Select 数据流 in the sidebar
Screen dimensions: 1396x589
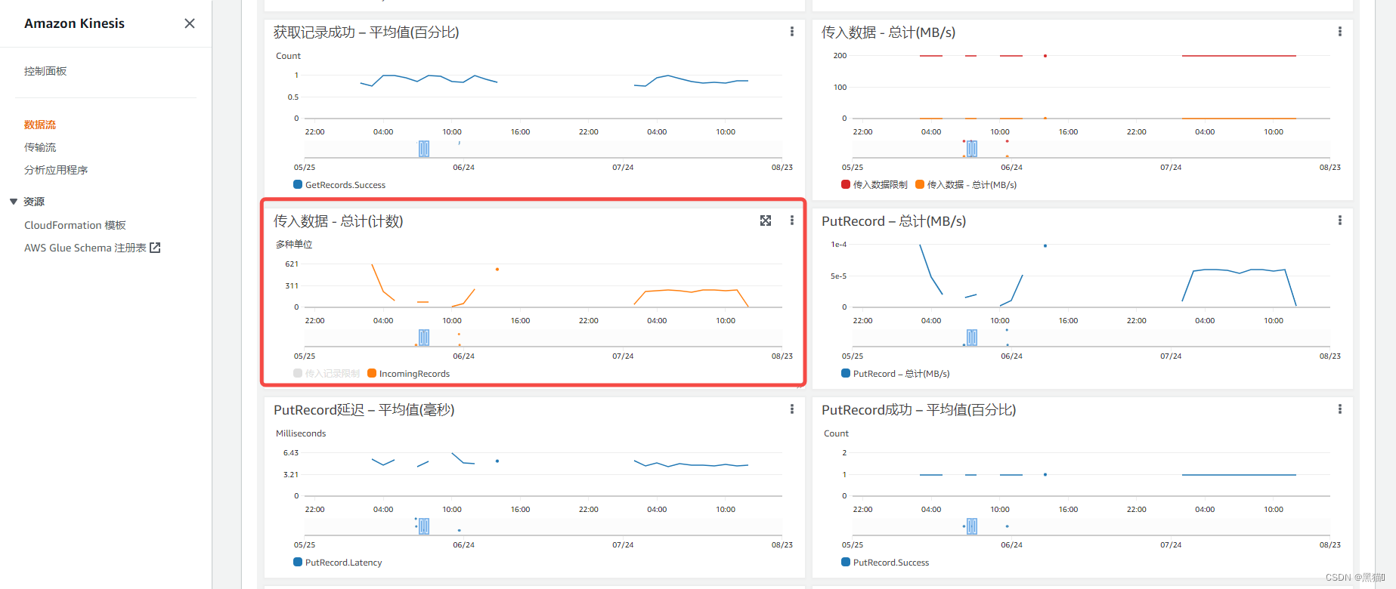point(40,125)
